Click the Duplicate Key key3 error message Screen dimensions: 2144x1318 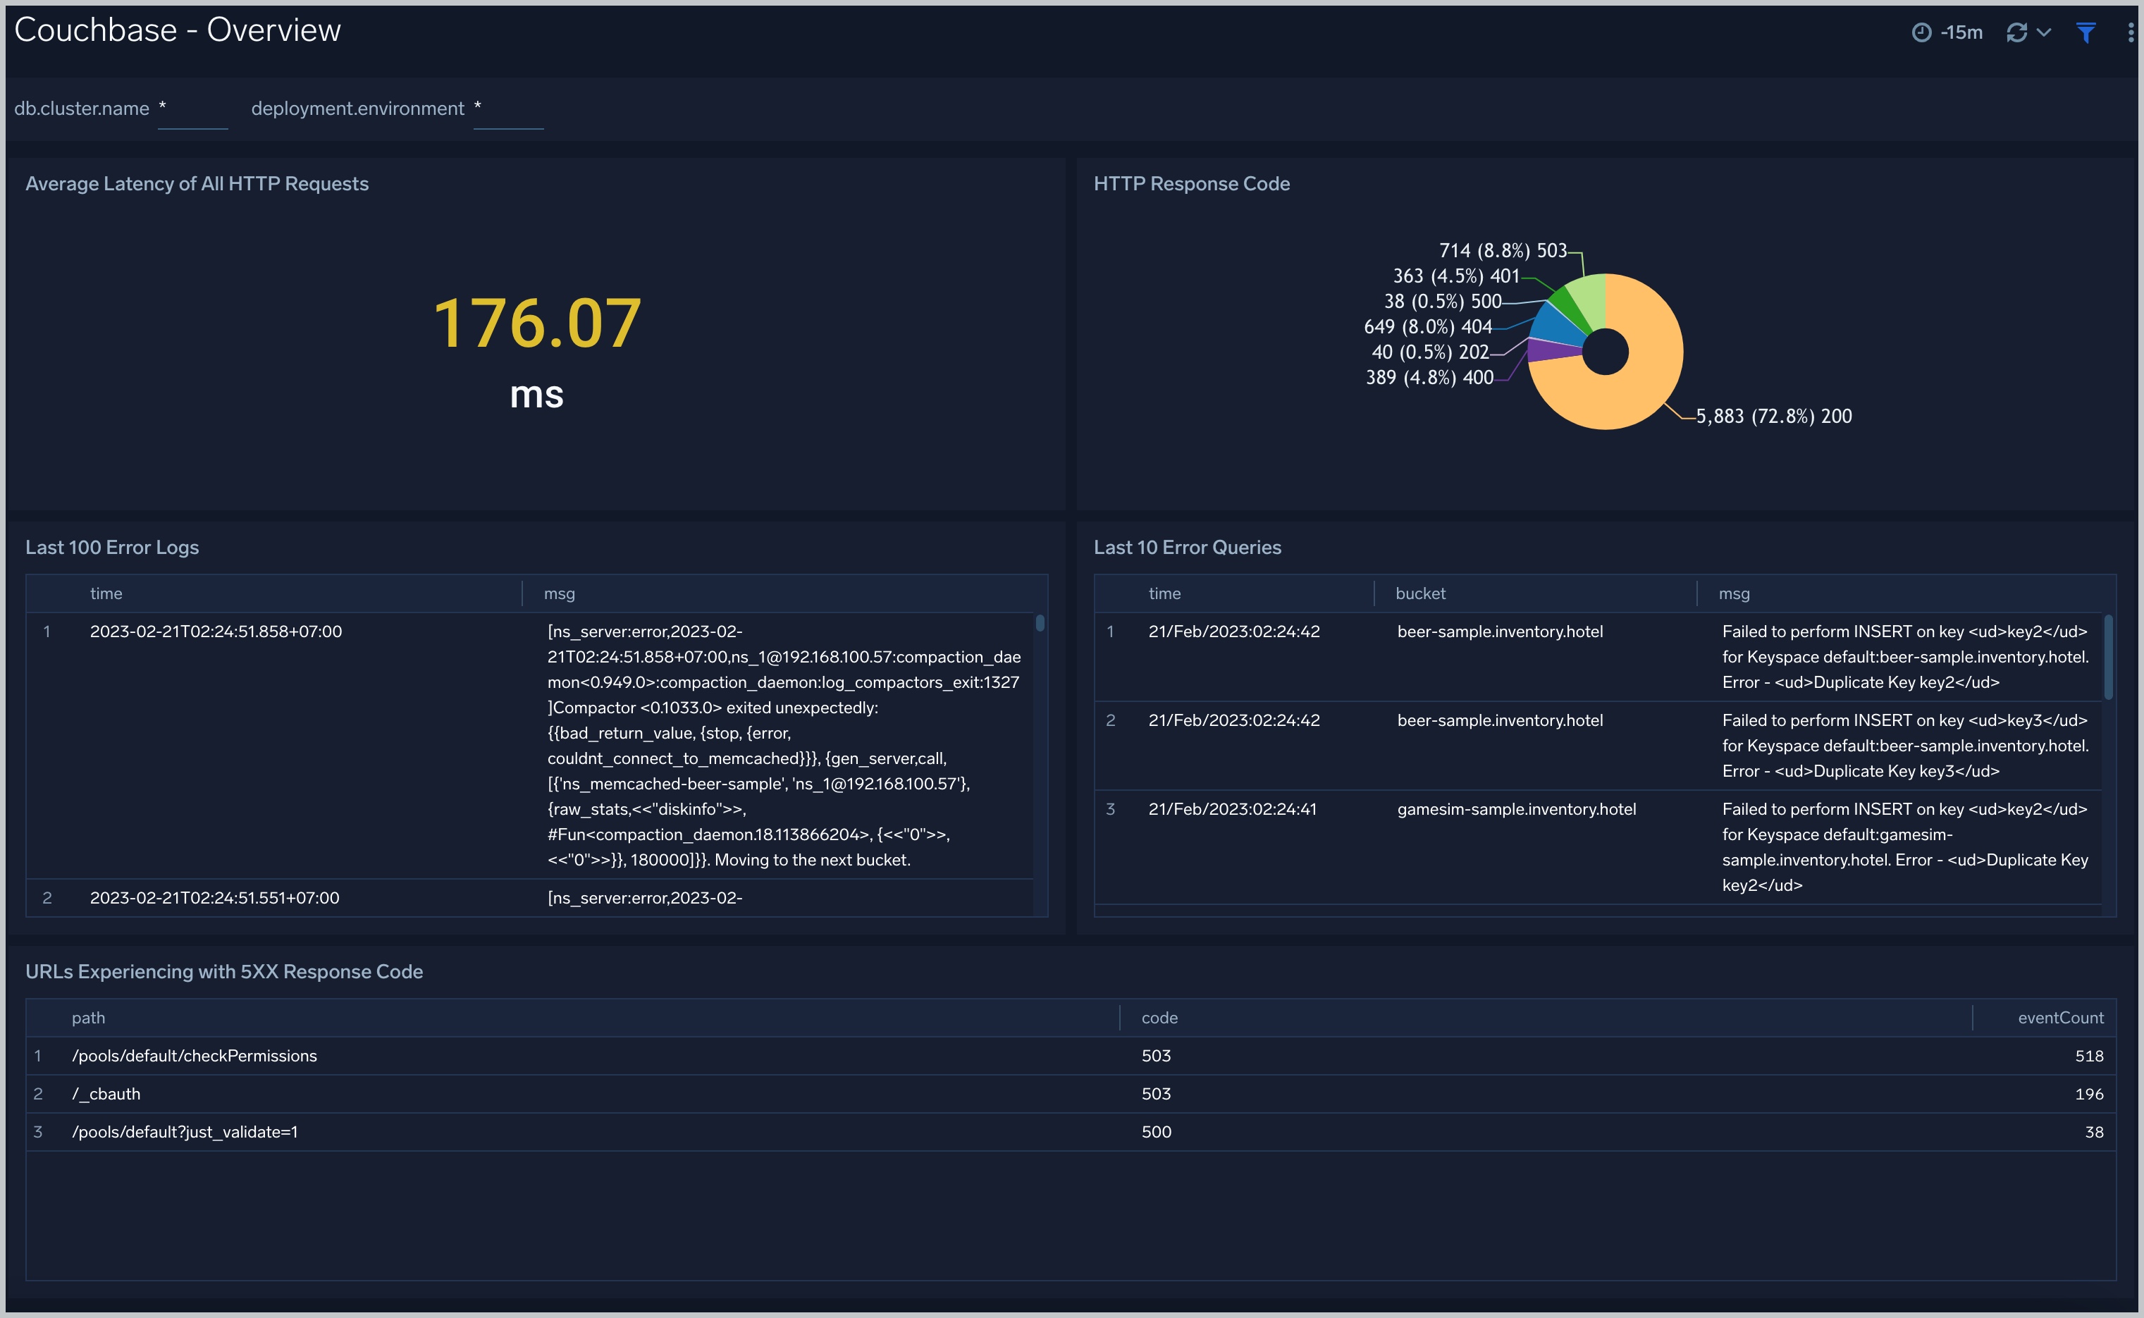pos(1905,746)
